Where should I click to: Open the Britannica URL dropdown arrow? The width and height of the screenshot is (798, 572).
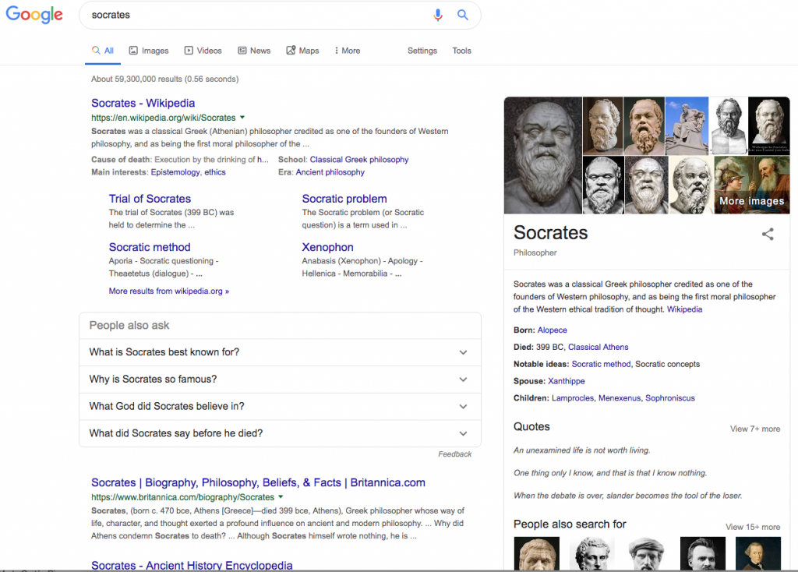[281, 496]
